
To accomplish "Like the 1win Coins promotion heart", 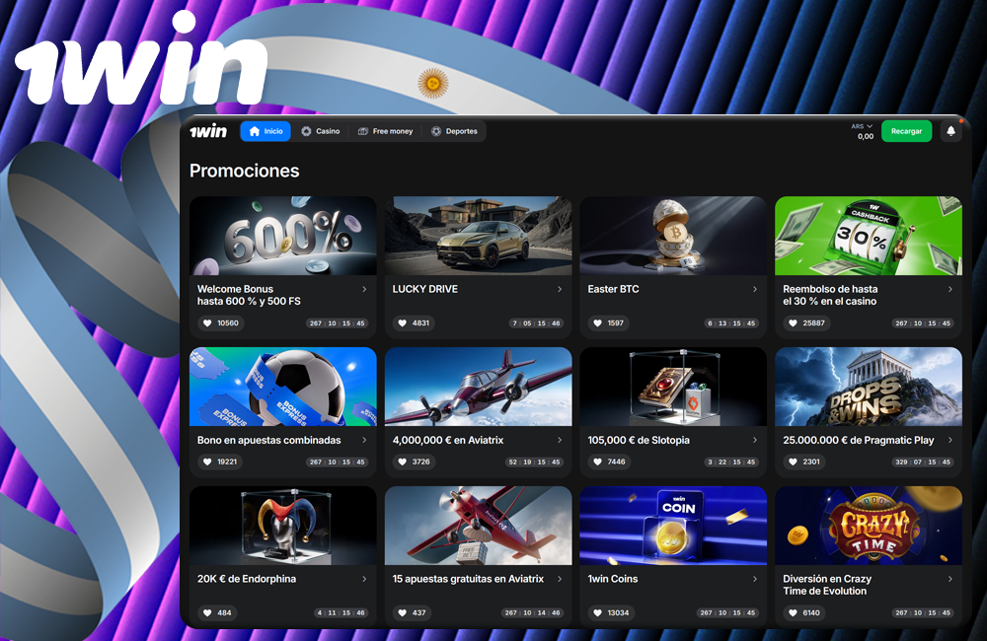I will [x=598, y=612].
